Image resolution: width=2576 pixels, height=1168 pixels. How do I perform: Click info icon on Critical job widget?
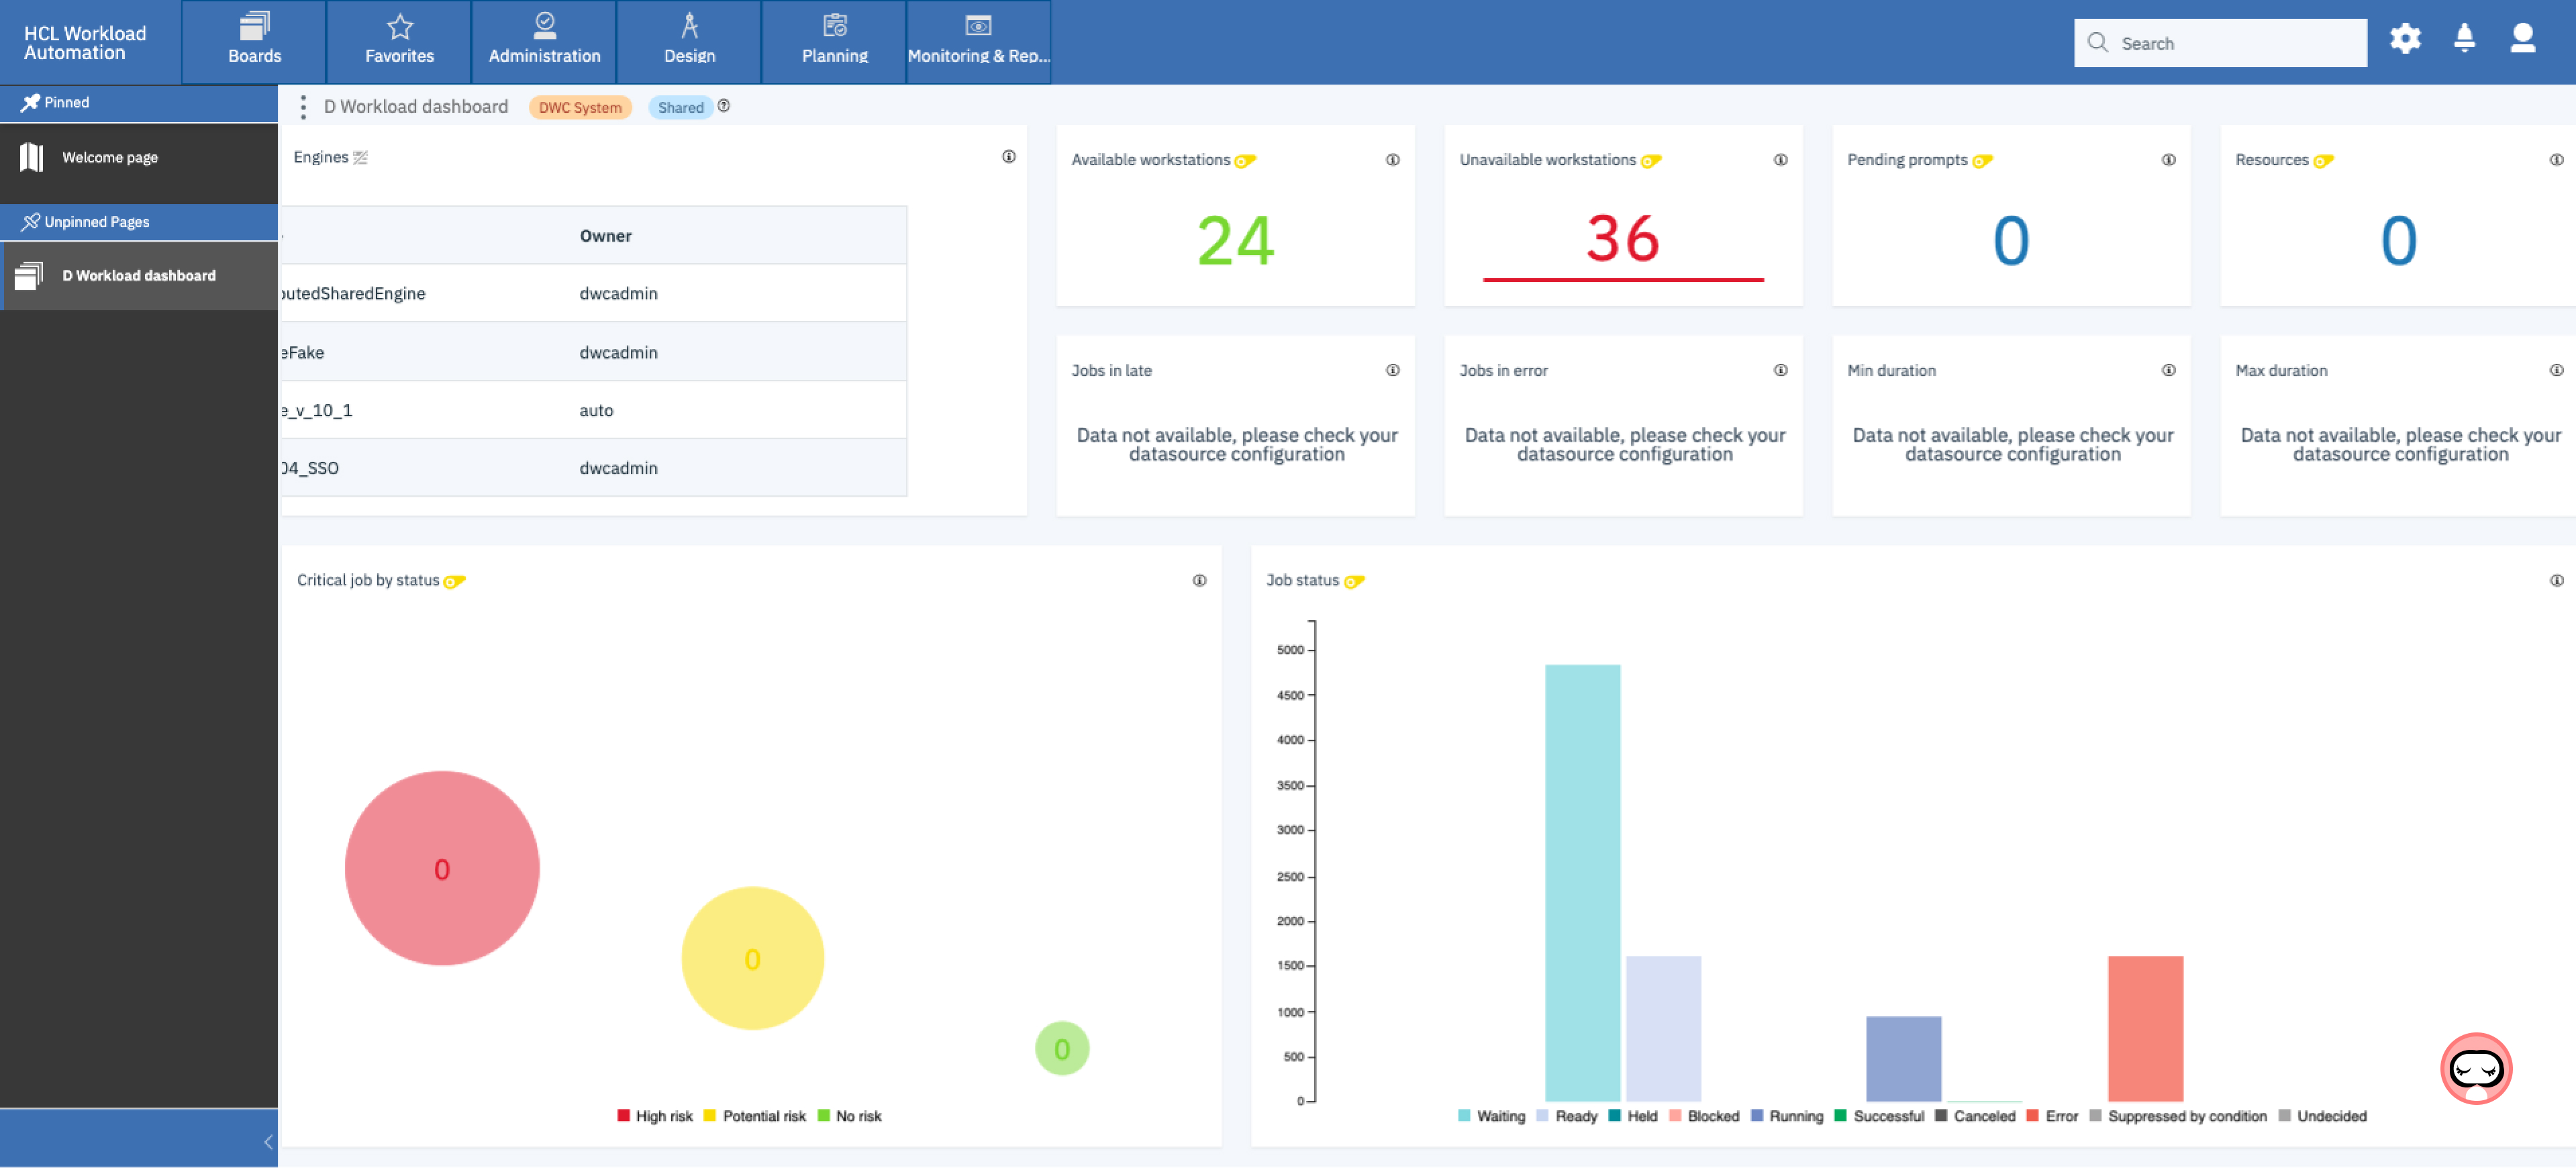point(1199,580)
